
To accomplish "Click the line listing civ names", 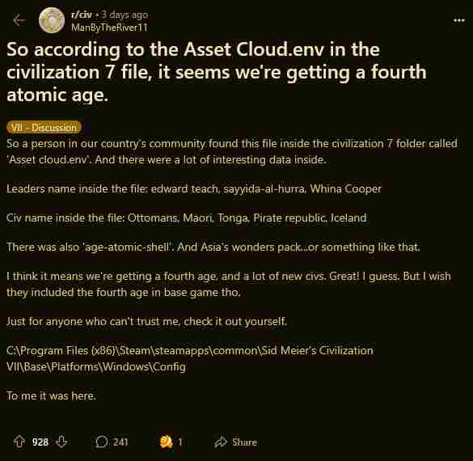I will pyautogui.click(x=187, y=218).
